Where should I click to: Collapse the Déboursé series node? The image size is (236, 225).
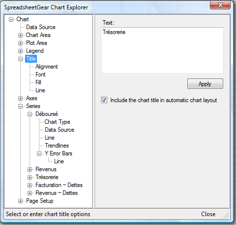point(30,114)
